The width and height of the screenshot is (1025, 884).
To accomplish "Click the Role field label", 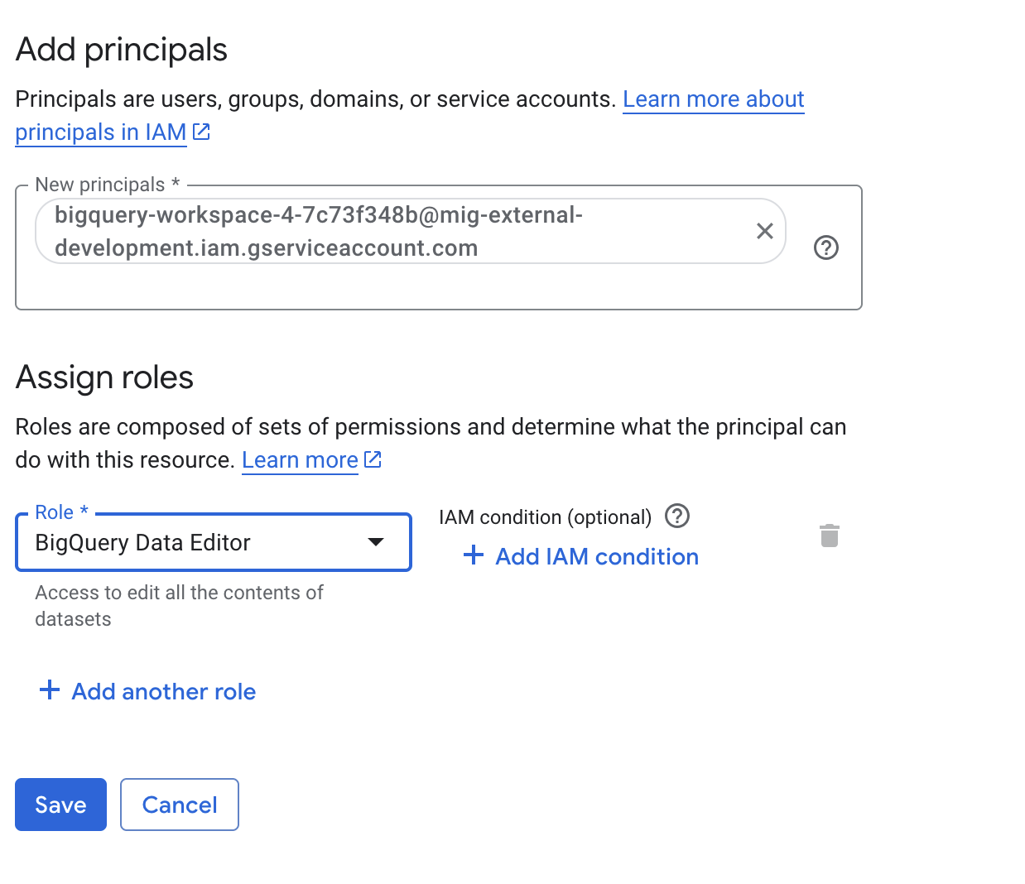I will [55, 512].
